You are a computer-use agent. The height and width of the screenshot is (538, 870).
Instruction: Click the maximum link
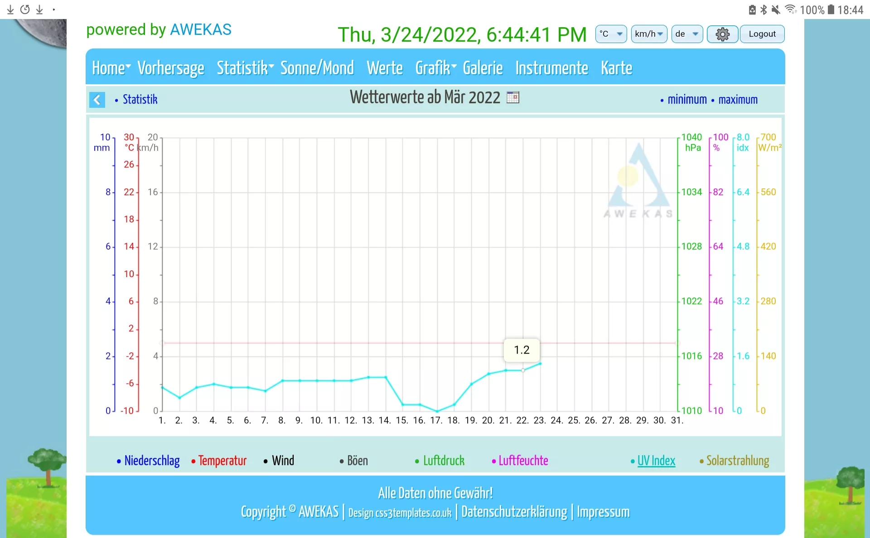point(738,100)
